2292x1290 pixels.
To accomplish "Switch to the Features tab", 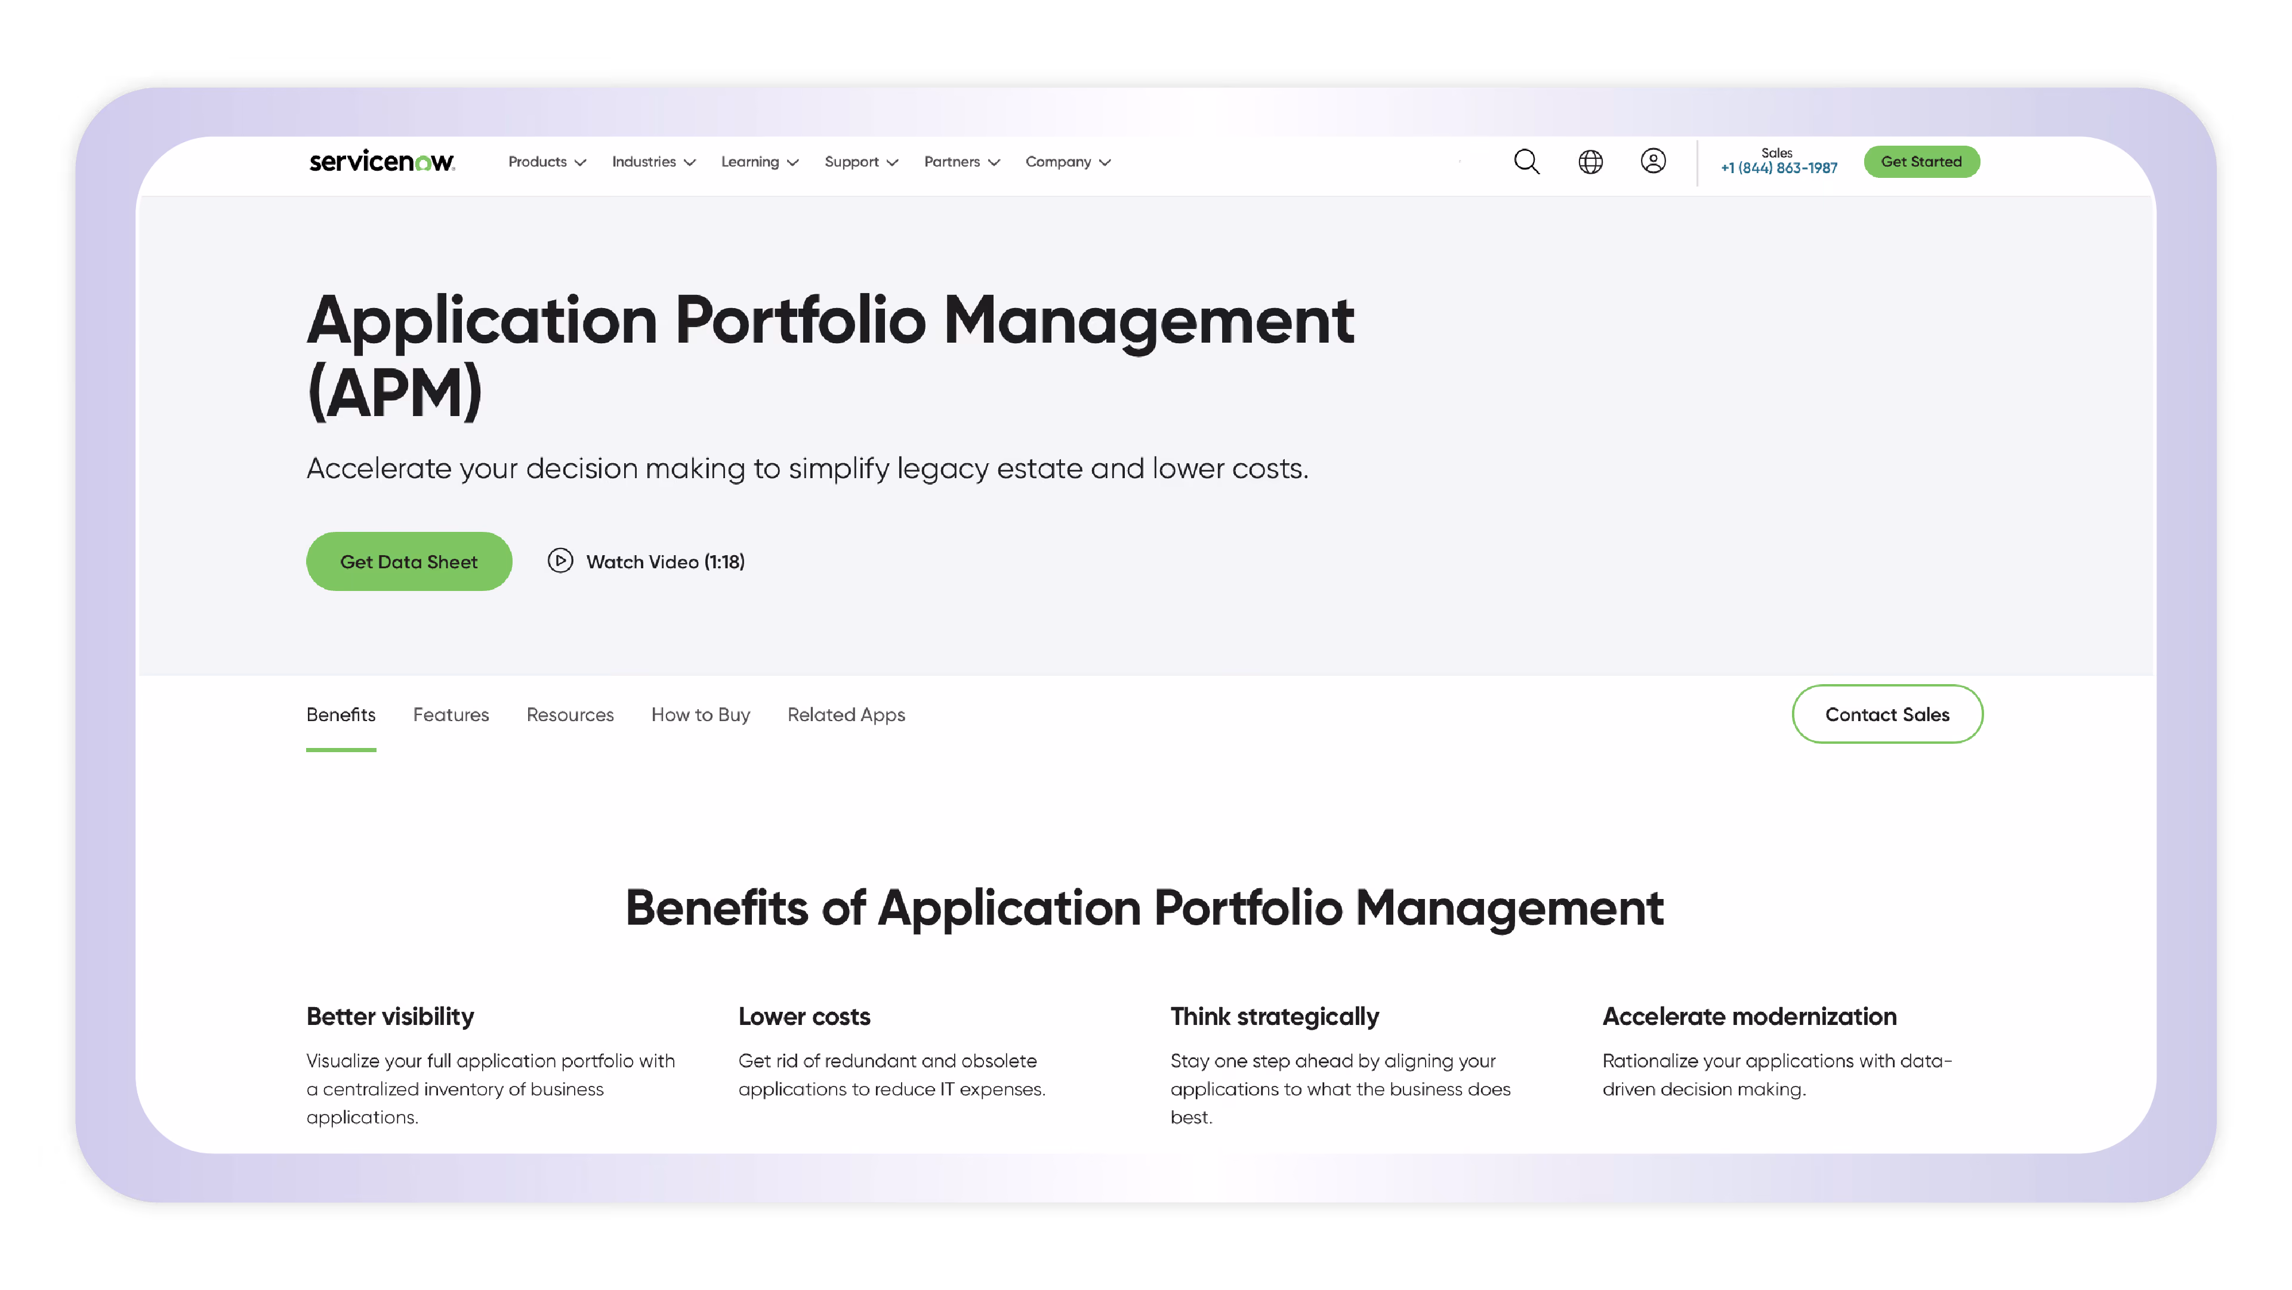I will (451, 715).
